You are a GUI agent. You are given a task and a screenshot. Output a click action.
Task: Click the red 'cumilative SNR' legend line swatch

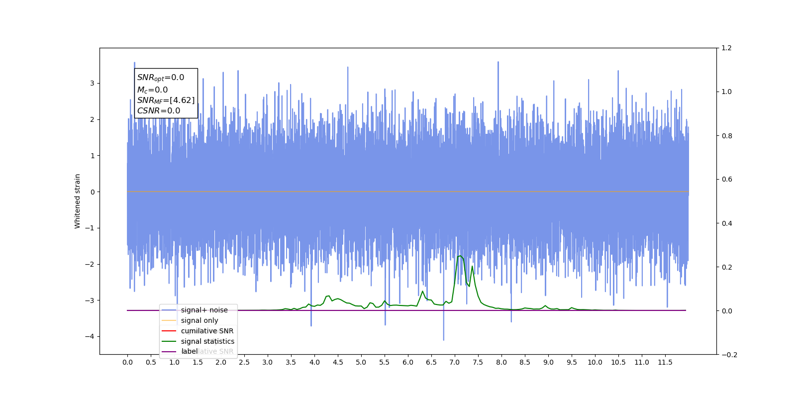(x=169, y=331)
